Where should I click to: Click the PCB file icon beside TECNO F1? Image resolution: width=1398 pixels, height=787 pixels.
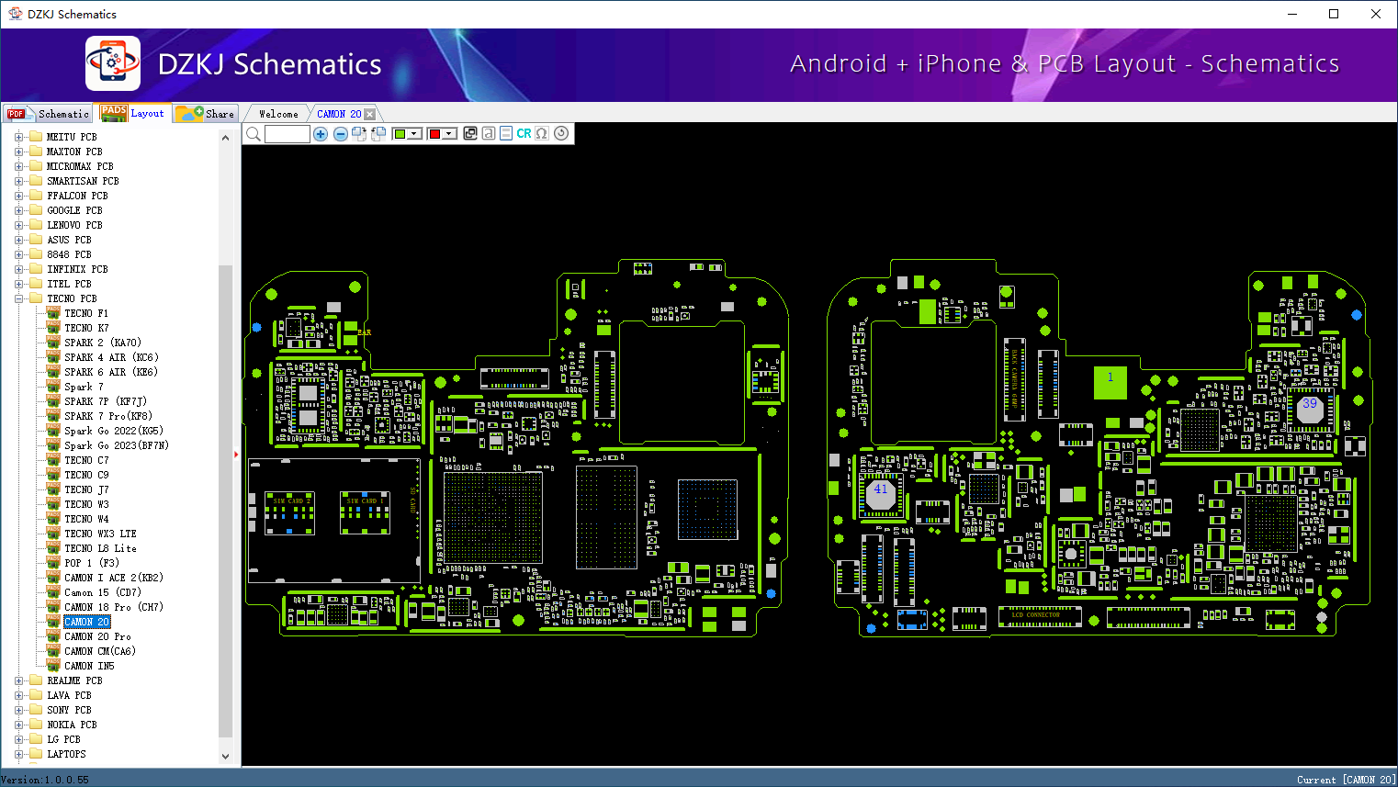[x=53, y=313]
